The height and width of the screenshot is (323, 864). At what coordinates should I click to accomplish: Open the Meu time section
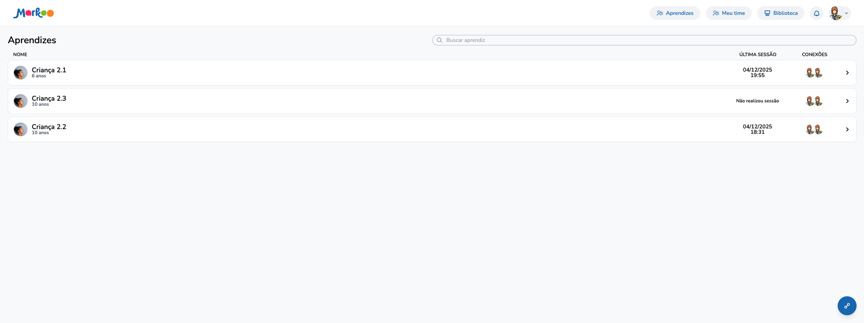[728, 13]
